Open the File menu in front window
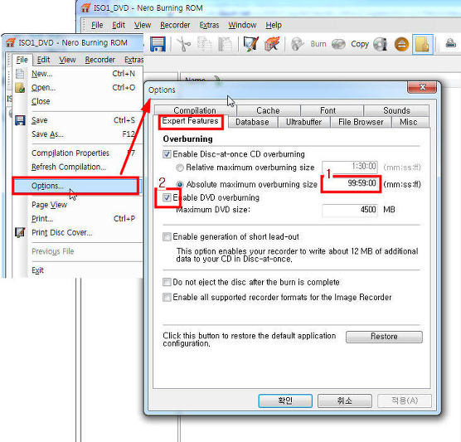This screenshot has width=461, height=442. [x=22, y=60]
